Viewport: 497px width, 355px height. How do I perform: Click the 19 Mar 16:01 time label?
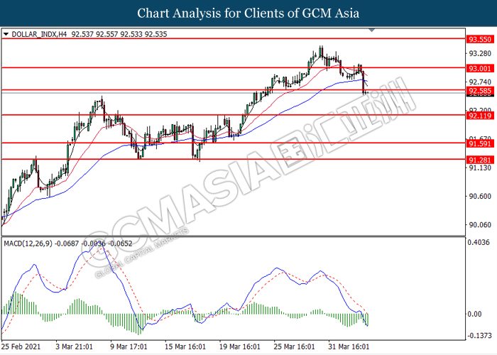[240, 346]
